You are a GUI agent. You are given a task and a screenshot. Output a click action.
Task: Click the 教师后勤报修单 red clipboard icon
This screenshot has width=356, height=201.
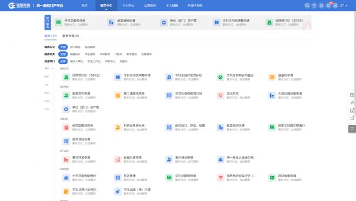coord(66,128)
